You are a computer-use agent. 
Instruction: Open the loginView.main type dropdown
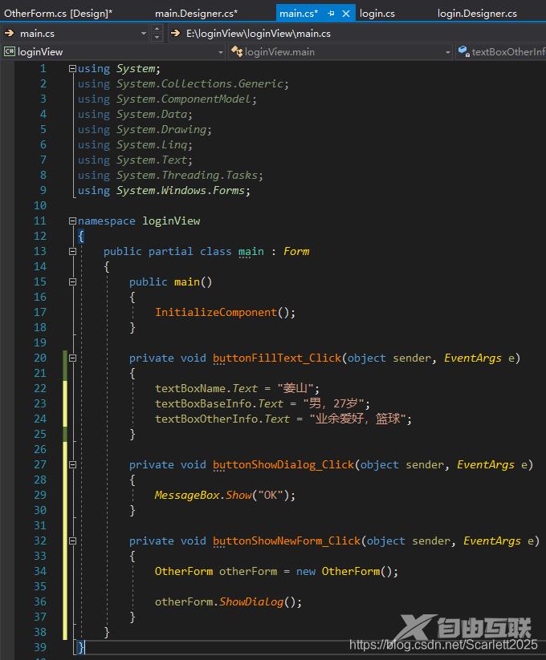pos(448,51)
